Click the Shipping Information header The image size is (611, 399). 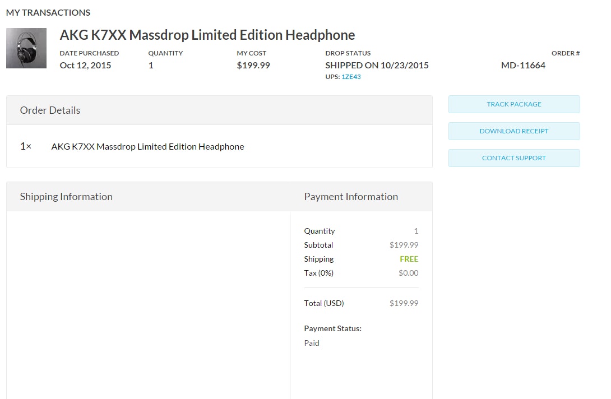pyautogui.click(x=66, y=197)
